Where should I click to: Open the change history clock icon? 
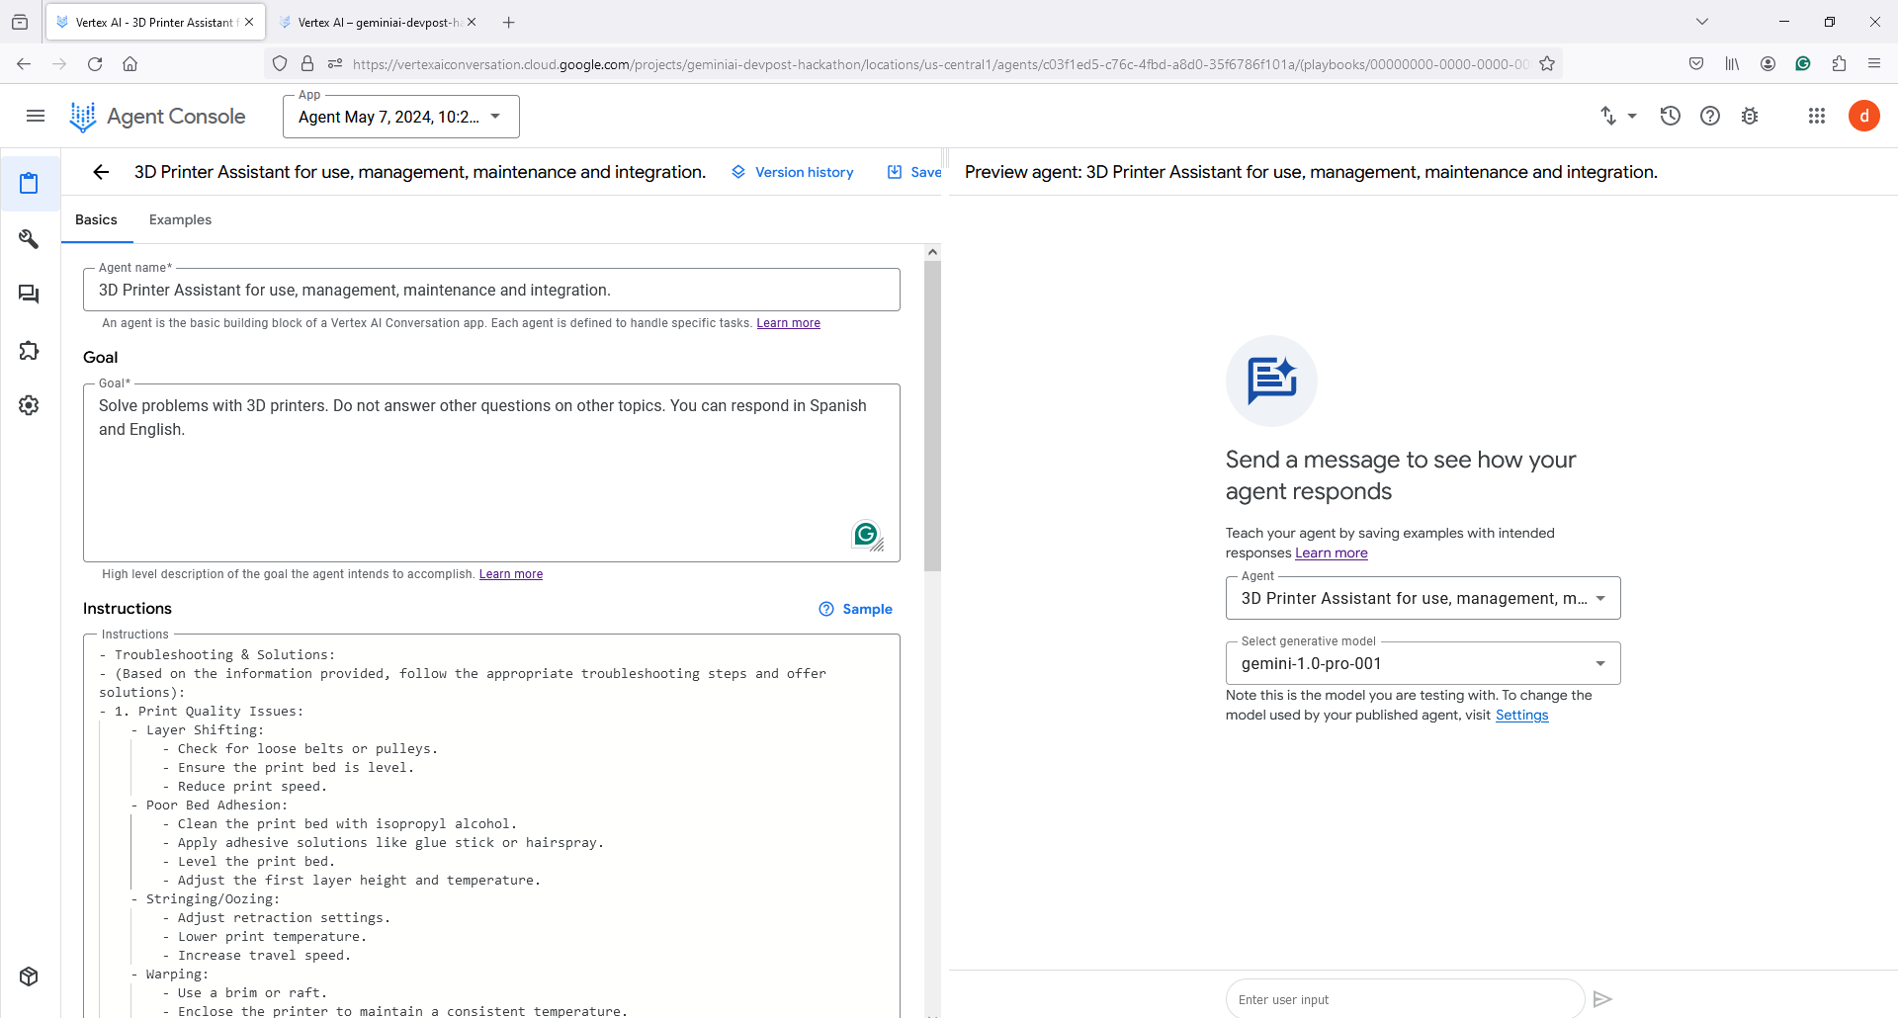1671,116
